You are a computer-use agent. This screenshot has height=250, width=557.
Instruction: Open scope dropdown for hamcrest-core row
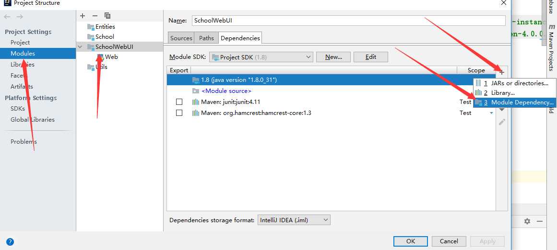pyautogui.click(x=492, y=113)
